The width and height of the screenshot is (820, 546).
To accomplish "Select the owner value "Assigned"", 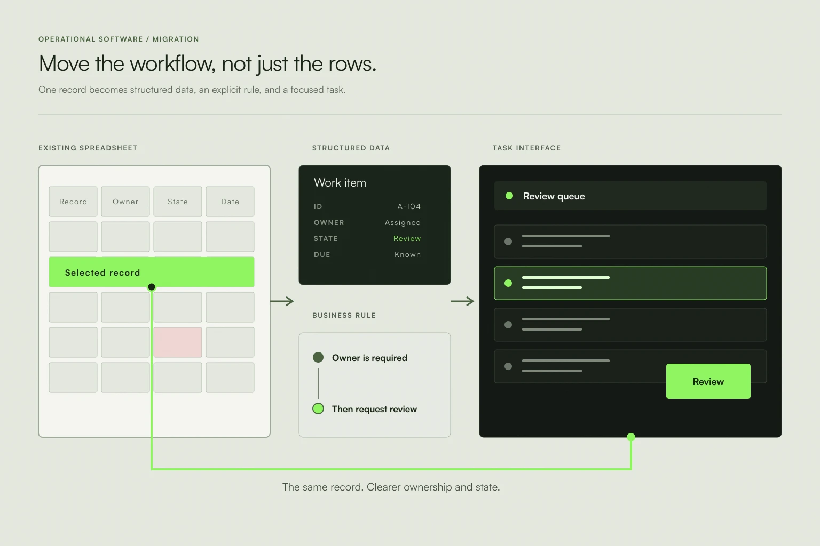I will pos(403,222).
